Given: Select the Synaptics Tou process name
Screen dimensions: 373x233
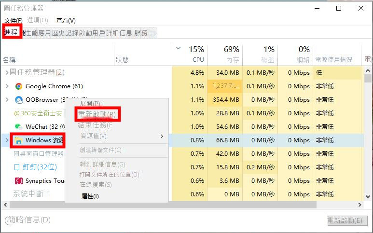Looking at the screenshot, I should (45, 181).
